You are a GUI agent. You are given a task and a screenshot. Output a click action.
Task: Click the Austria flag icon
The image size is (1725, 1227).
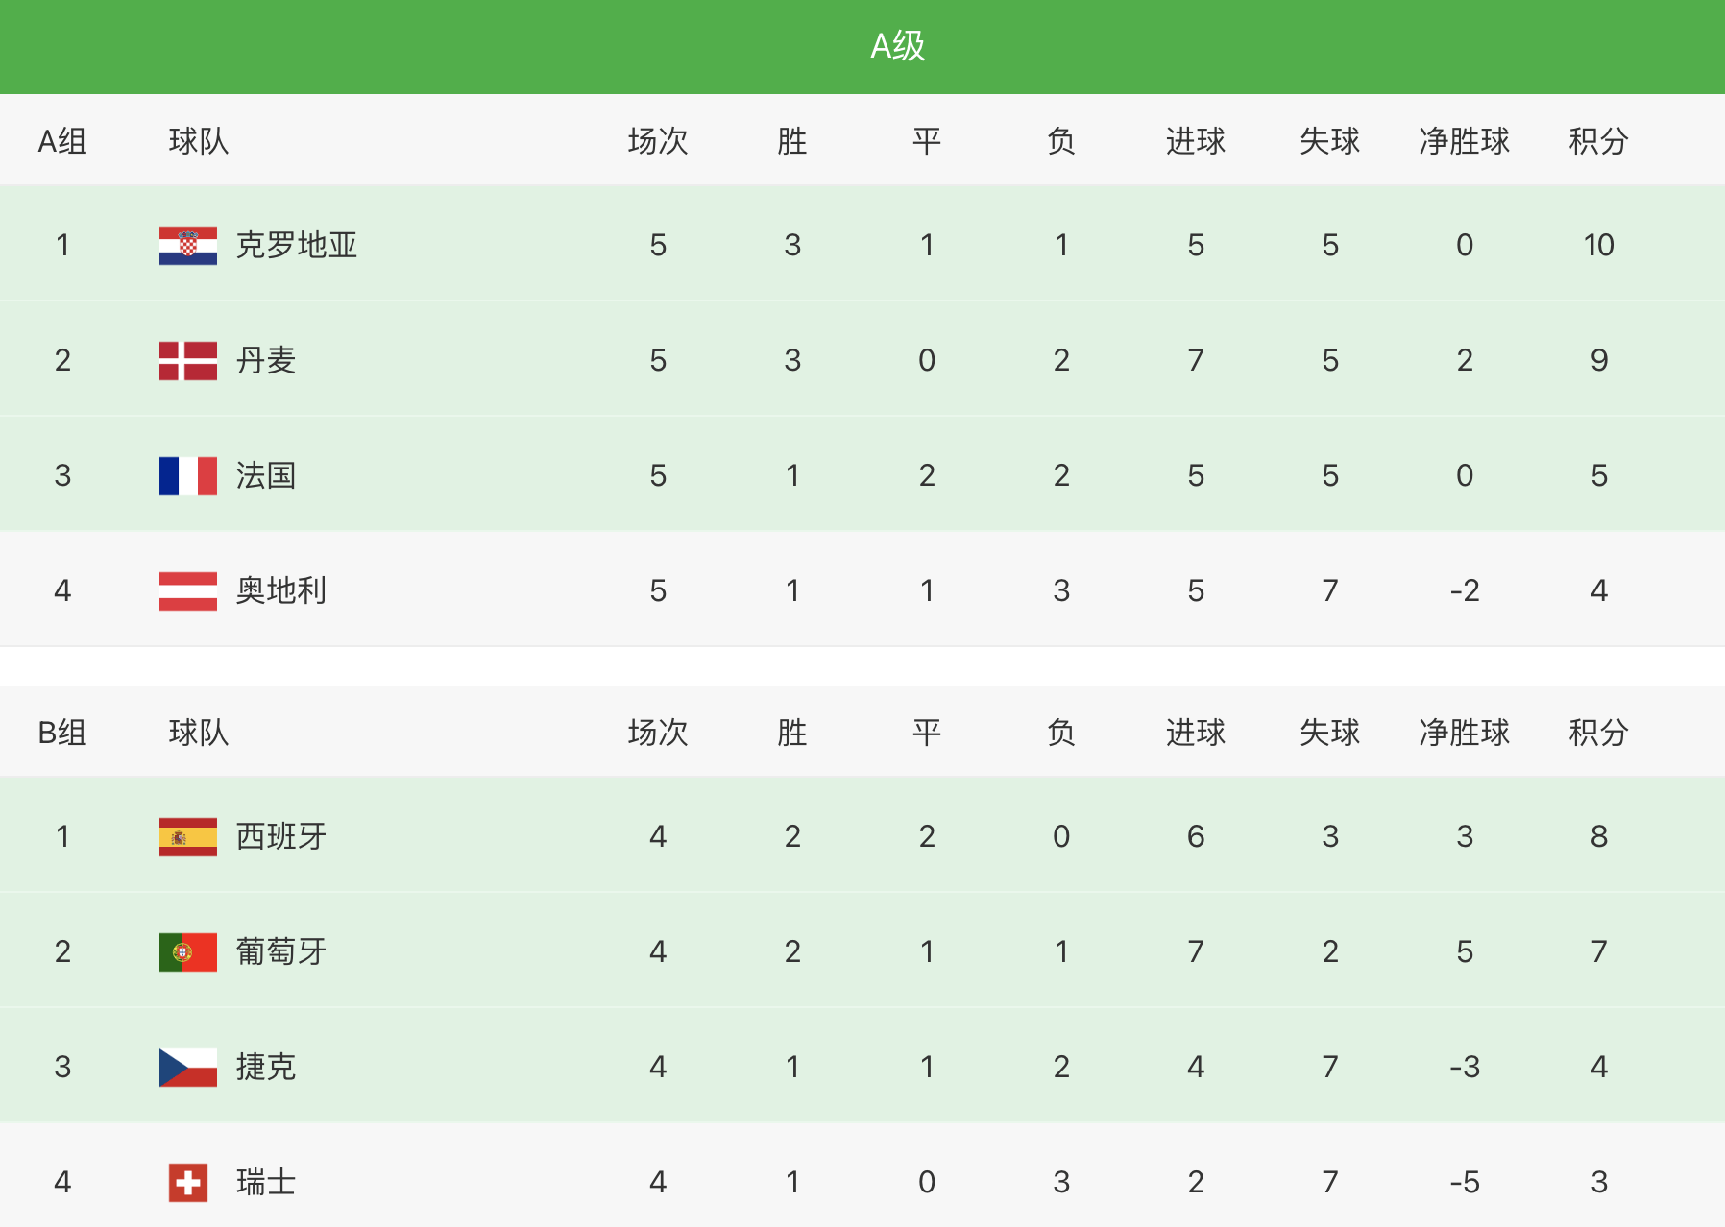(x=187, y=591)
